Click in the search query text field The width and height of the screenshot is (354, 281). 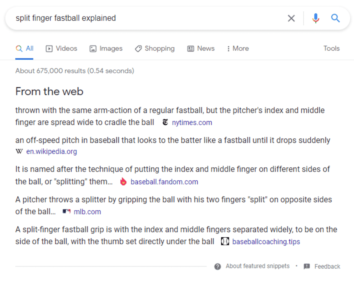tap(145, 18)
